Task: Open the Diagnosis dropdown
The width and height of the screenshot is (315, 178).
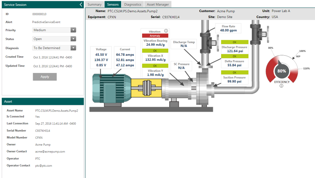Action: click(x=73, y=48)
